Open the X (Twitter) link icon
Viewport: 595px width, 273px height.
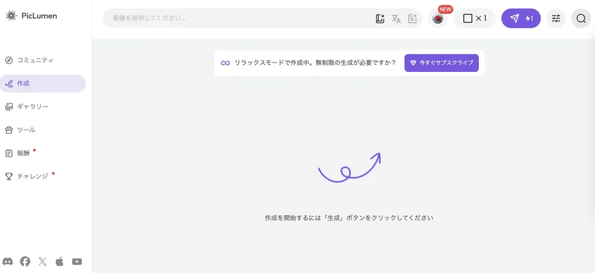click(42, 261)
